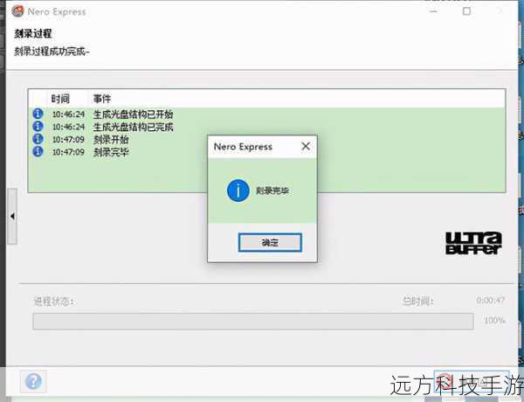Confirm the dialog with the 确定 button
This screenshot has height=402, width=524.
(x=270, y=242)
